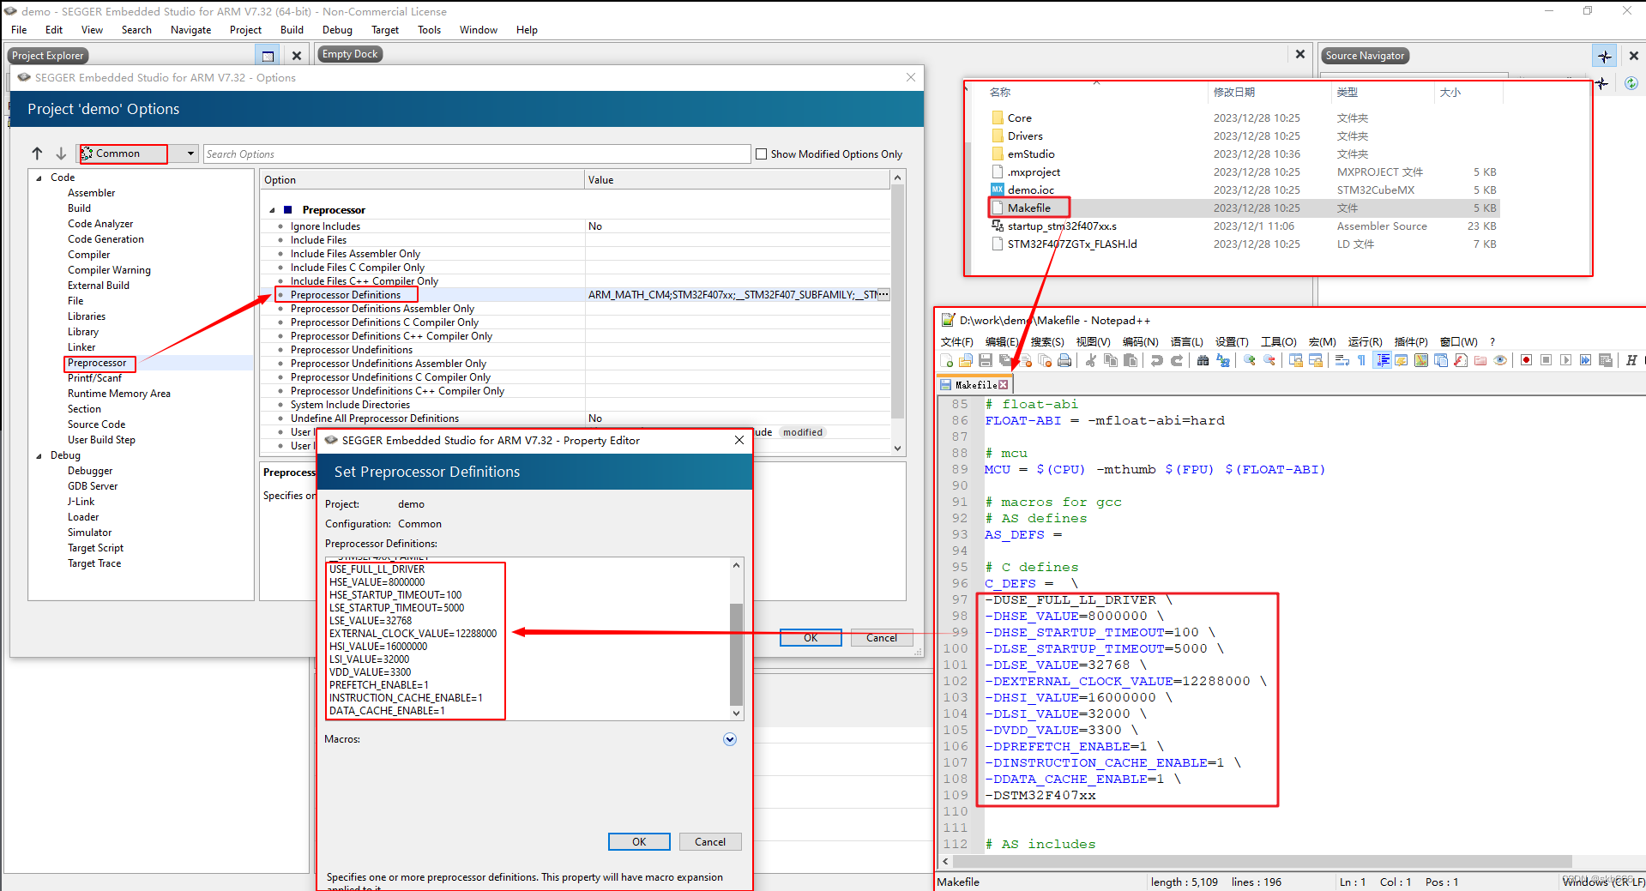Open the 插件(P) menu in Notepad++
Viewport: 1646px width, 891px height.
click(1410, 341)
